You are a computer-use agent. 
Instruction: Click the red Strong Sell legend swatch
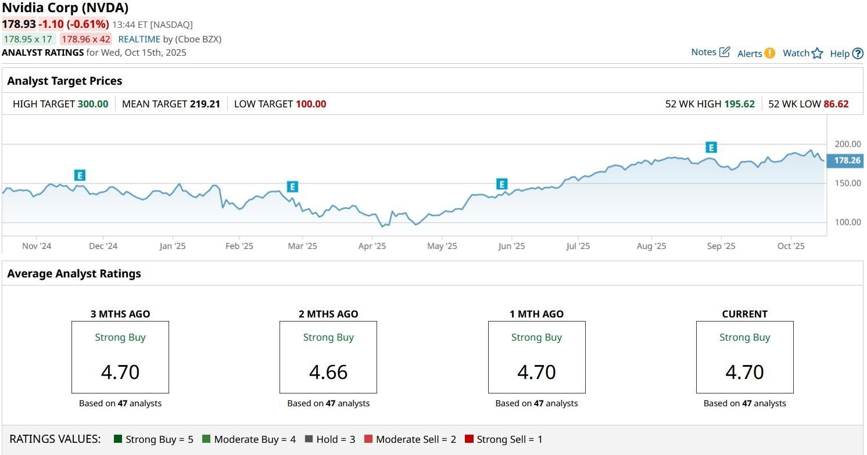pos(469,439)
